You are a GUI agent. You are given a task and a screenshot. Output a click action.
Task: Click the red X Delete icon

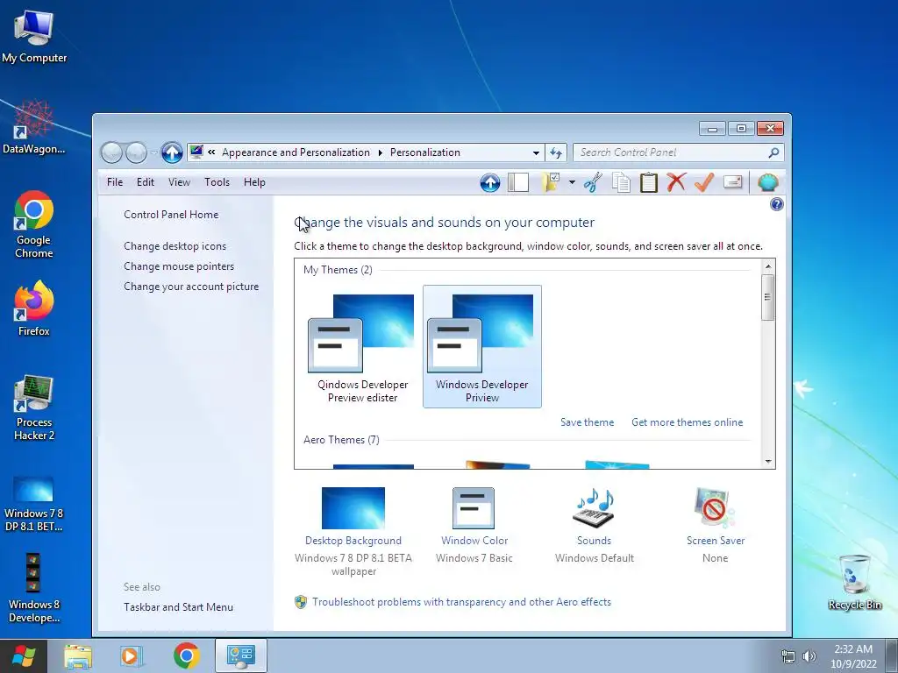tap(676, 182)
